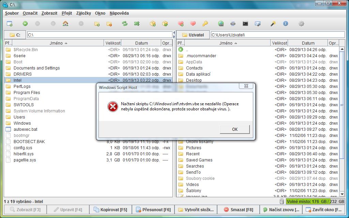Email files using envelope icon
This screenshot has width=349, height=218.
(258, 24)
